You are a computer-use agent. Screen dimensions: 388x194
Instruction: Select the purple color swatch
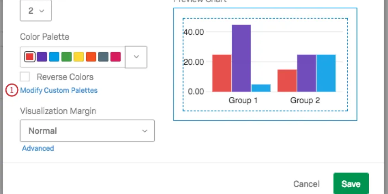pos(42,57)
